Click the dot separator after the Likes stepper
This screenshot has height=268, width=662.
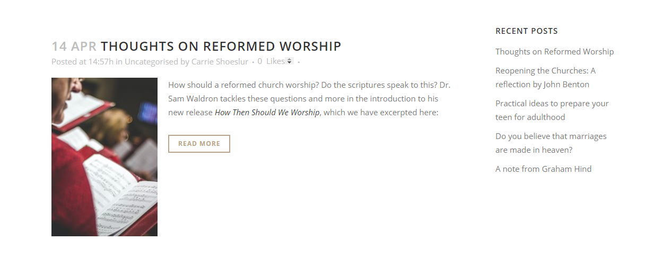(299, 62)
